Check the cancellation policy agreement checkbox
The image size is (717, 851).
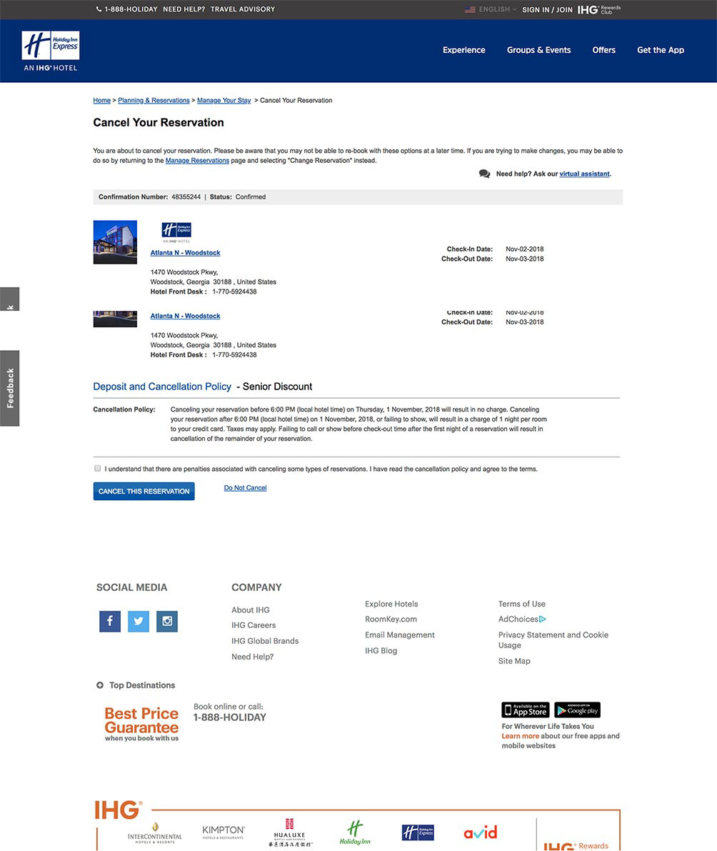(98, 469)
